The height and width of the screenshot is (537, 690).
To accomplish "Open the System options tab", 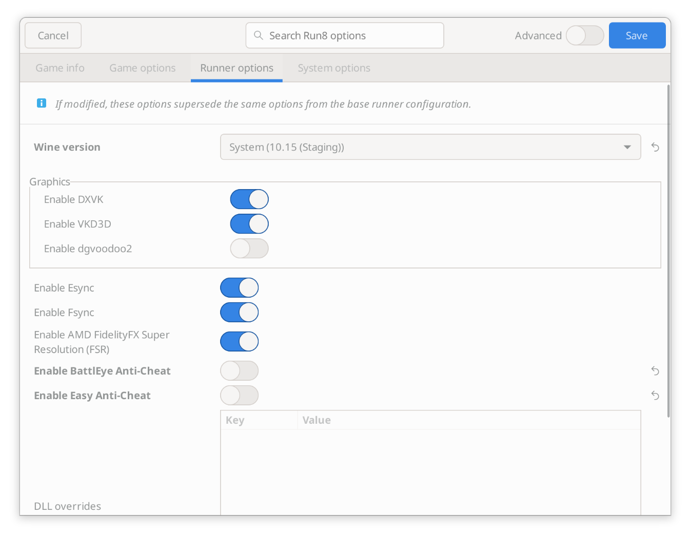I will point(333,68).
